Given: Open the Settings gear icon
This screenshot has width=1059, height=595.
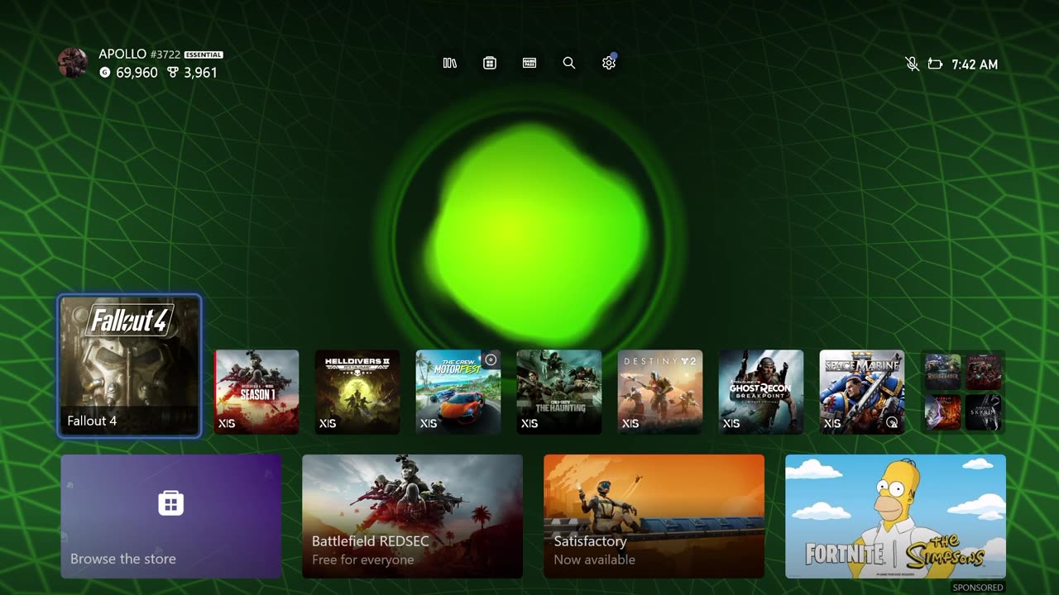Looking at the screenshot, I should pos(609,63).
